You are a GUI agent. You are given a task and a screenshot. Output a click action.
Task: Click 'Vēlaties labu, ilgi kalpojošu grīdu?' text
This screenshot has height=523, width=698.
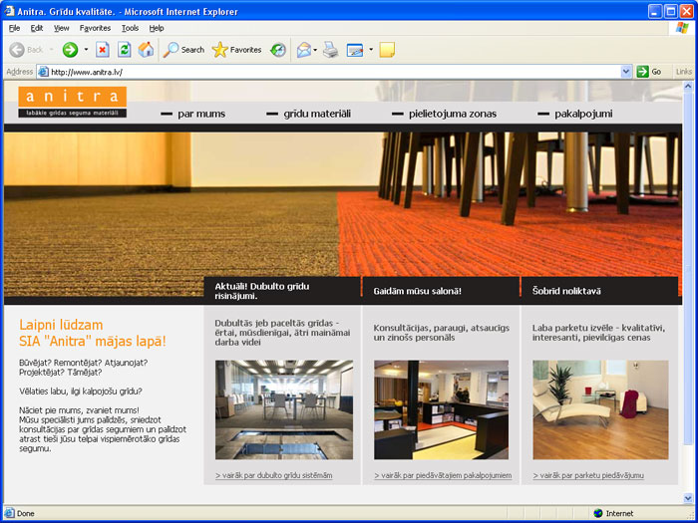tap(81, 392)
